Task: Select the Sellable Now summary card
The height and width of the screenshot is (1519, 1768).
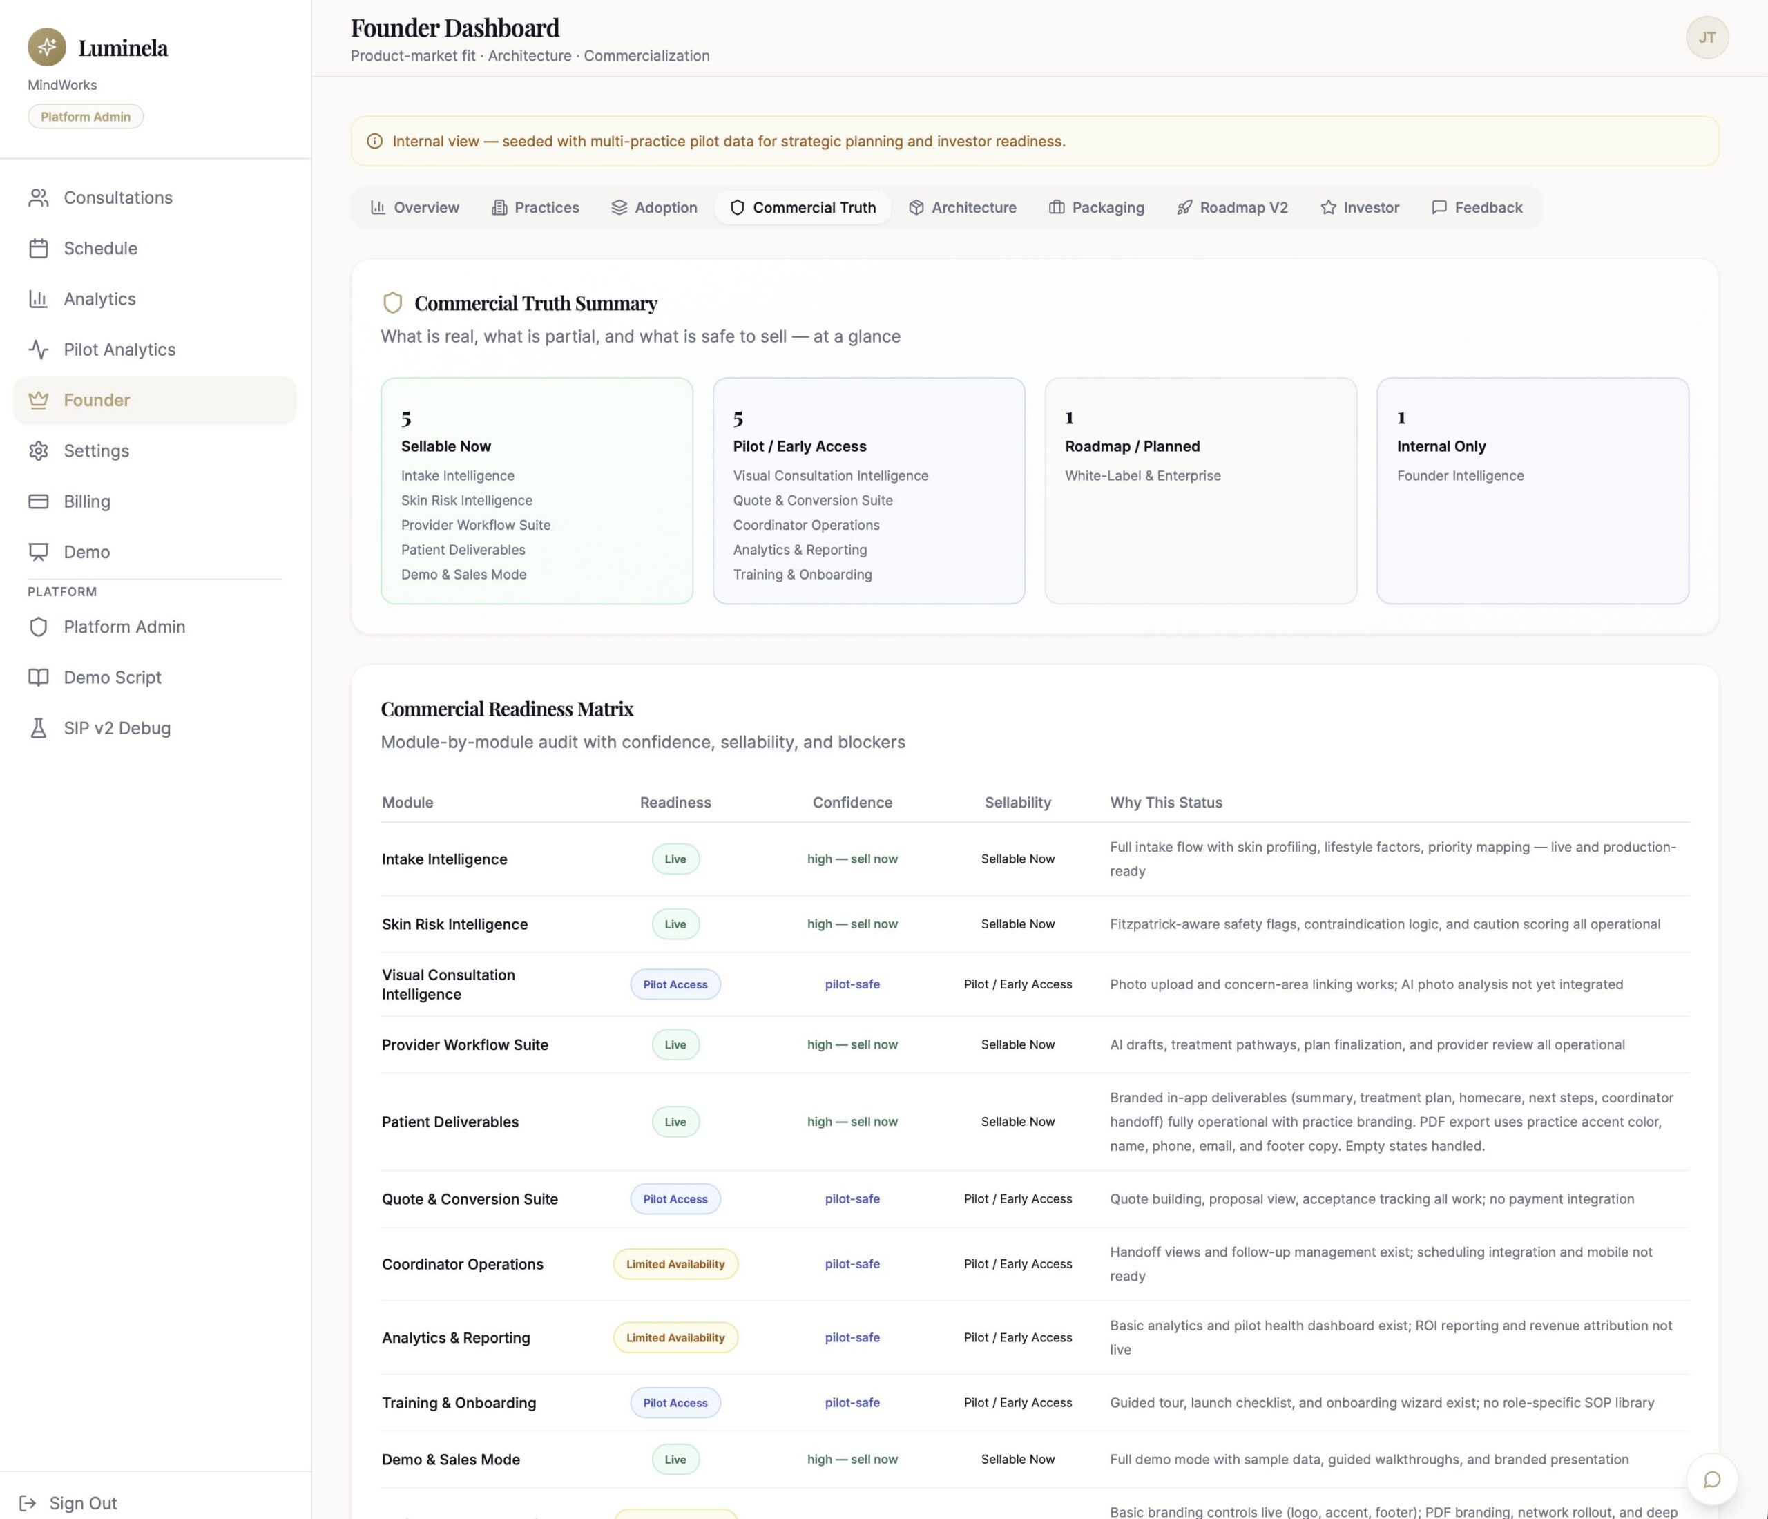Action: point(537,490)
